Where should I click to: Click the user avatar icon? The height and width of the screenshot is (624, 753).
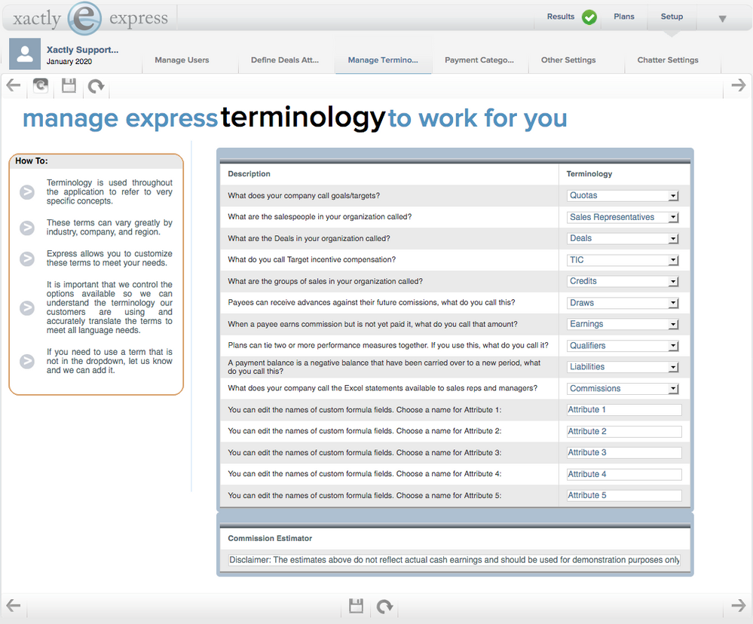click(25, 54)
